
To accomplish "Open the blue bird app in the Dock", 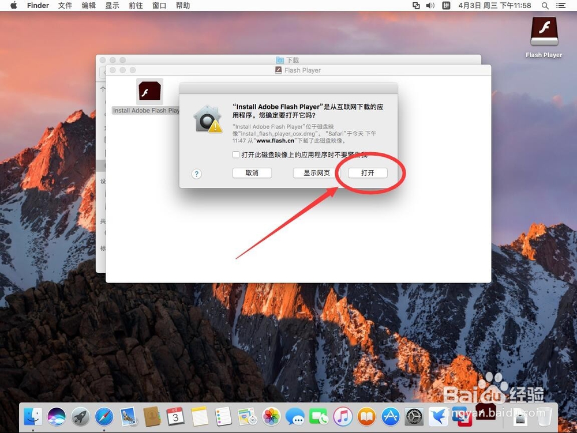I will pyautogui.click(x=438, y=417).
